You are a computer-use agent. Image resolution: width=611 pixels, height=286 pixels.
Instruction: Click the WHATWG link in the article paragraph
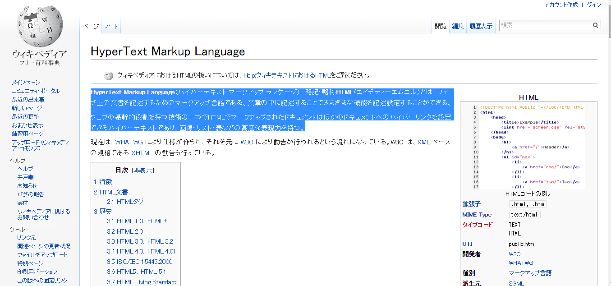129,142
